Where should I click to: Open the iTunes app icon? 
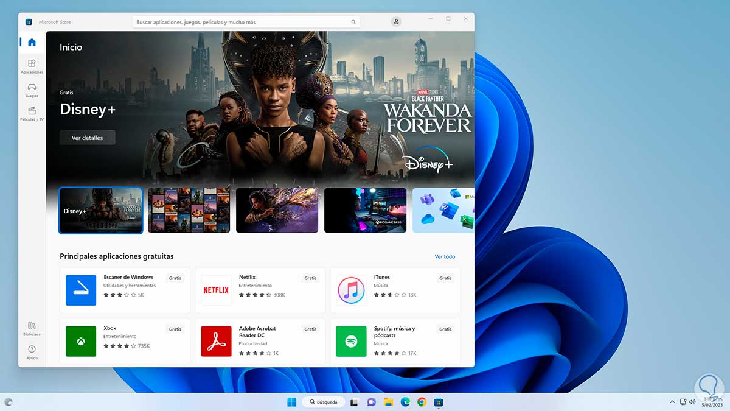pyautogui.click(x=351, y=290)
